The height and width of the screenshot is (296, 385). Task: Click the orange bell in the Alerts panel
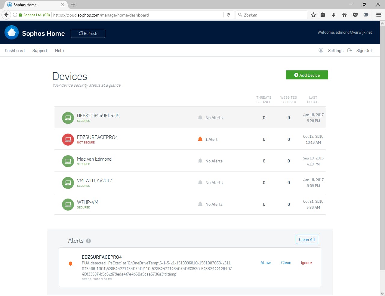[70, 264]
